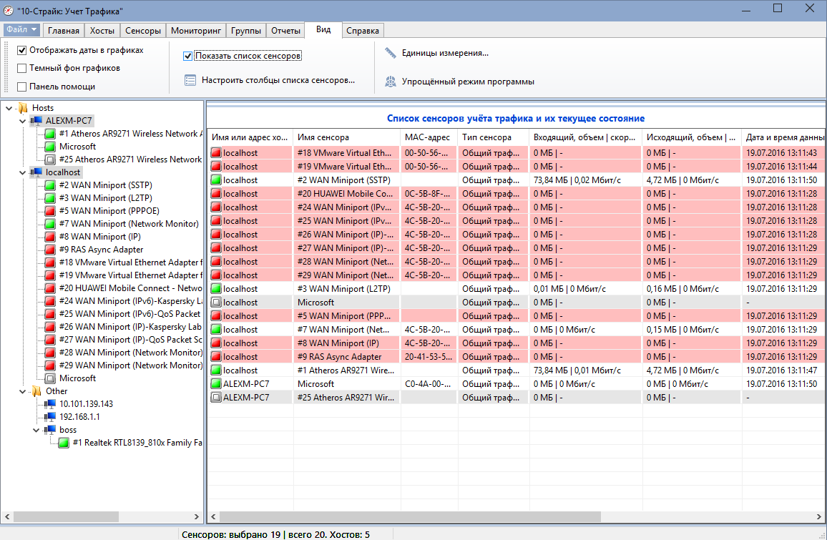Image resolution: width=827 pixels, height=540 pixels.
Task: Click gray icon in #25 Atheros table row
Action: (216, 398)
